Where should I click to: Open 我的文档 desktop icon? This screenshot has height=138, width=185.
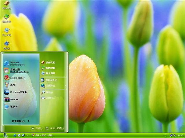pos(7,5)
